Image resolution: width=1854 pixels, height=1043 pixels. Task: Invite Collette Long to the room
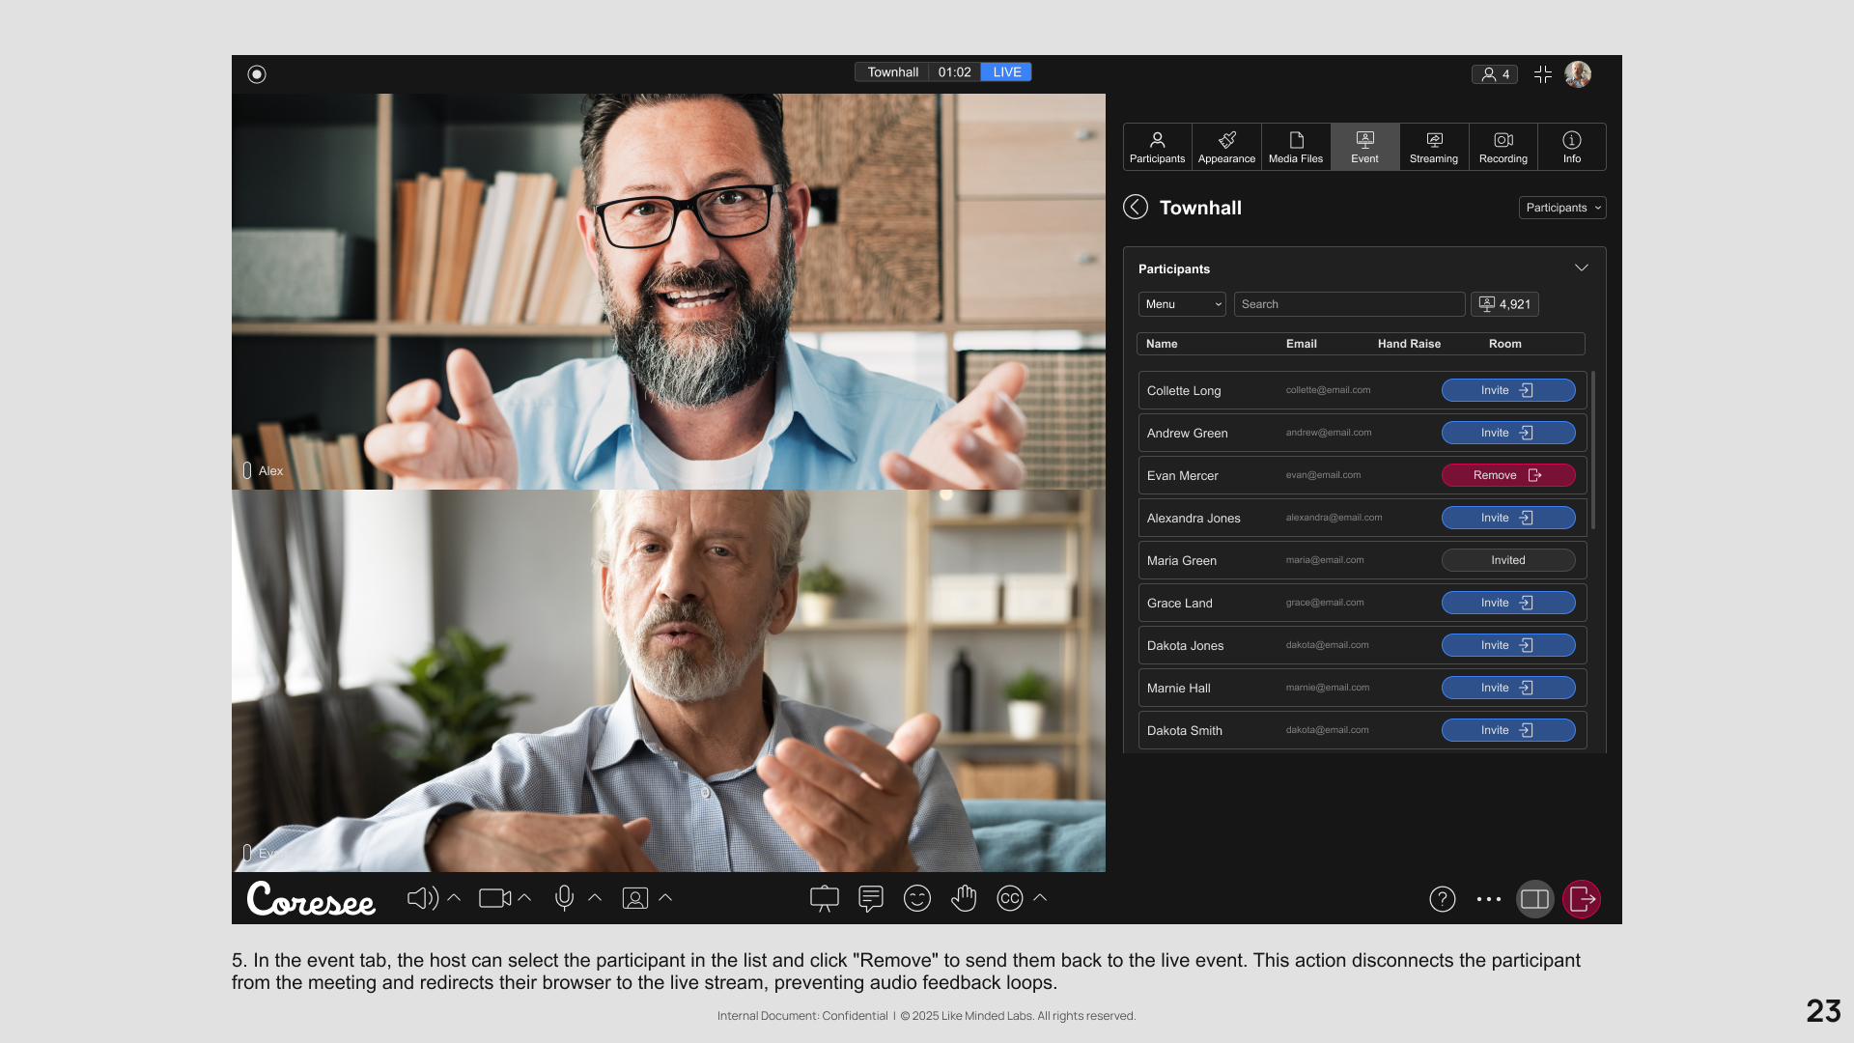point(1507,390)
